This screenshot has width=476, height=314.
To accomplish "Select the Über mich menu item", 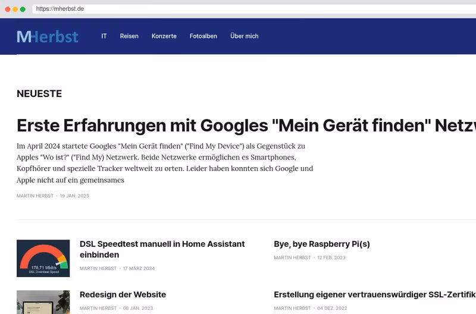I will coord(245,36).
